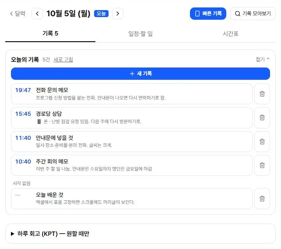Delete the 경로당 상담 record

pyautogui.click(x=262, y=117)
